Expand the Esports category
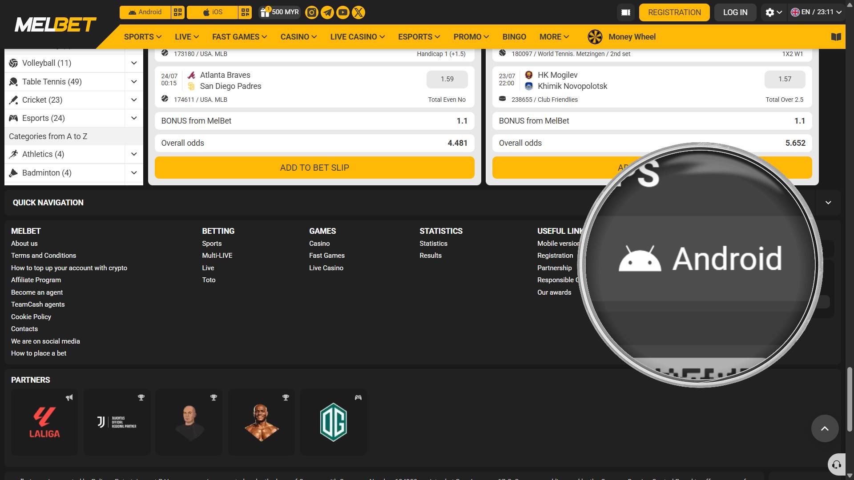 [x=134, y=118]
